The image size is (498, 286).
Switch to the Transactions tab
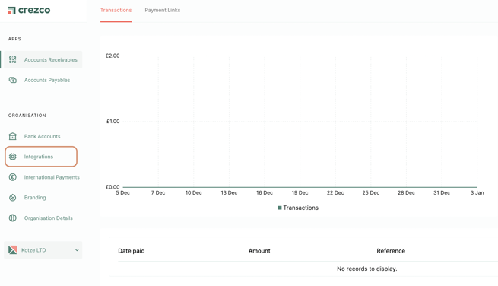[116, 10]
